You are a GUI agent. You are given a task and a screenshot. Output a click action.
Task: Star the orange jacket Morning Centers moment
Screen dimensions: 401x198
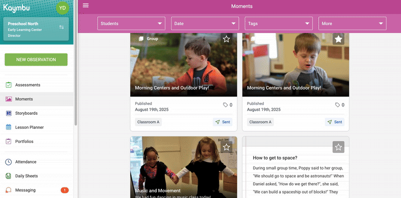click(x=227, y=39)
